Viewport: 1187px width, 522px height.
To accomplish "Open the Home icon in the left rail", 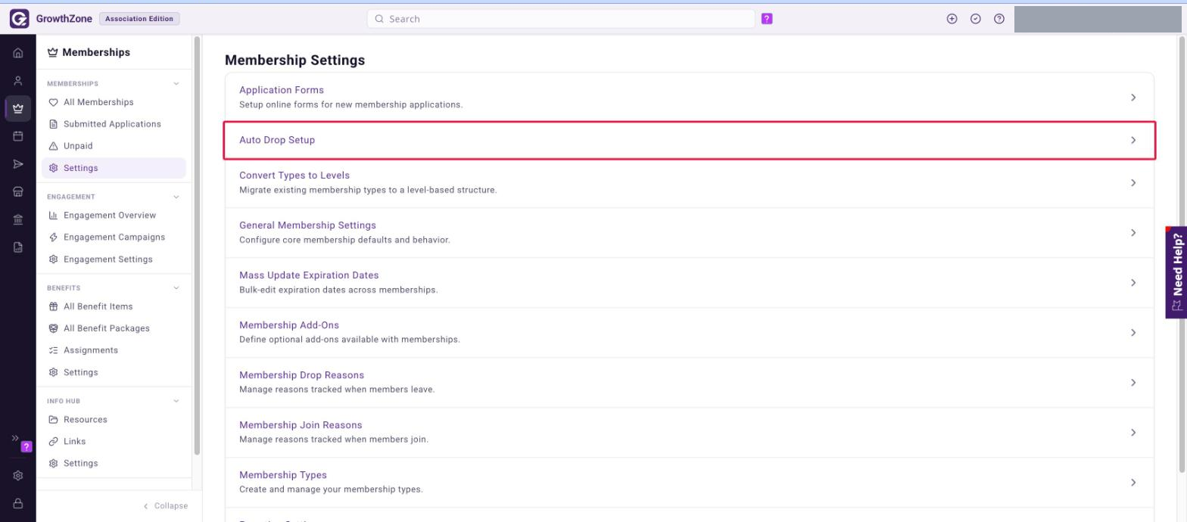I will pyautogui.click(x=18, y=54).
